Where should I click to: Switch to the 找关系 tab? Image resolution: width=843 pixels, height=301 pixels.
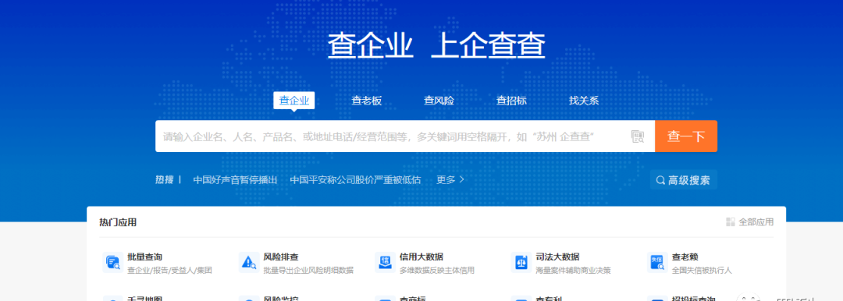pos(584,101)
